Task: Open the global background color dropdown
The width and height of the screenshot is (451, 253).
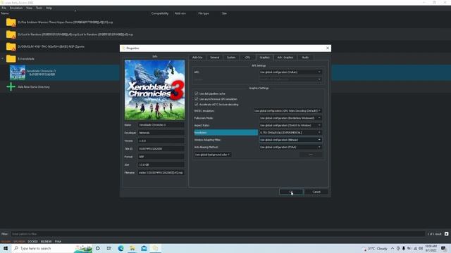Action: 213,155
